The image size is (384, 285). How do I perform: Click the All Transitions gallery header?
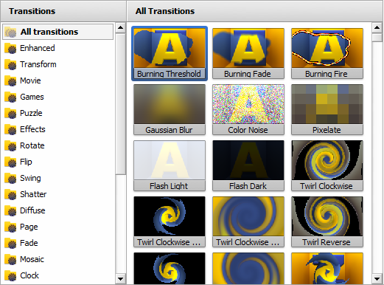pyautogui.click(x=255, y=11)
